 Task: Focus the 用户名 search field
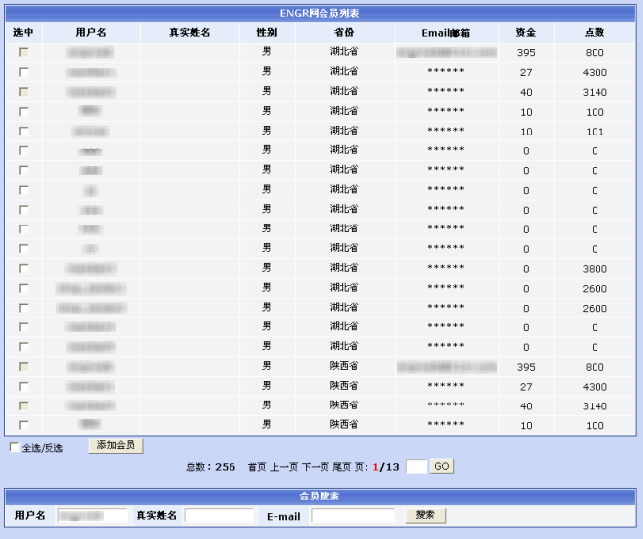[92, 515]
